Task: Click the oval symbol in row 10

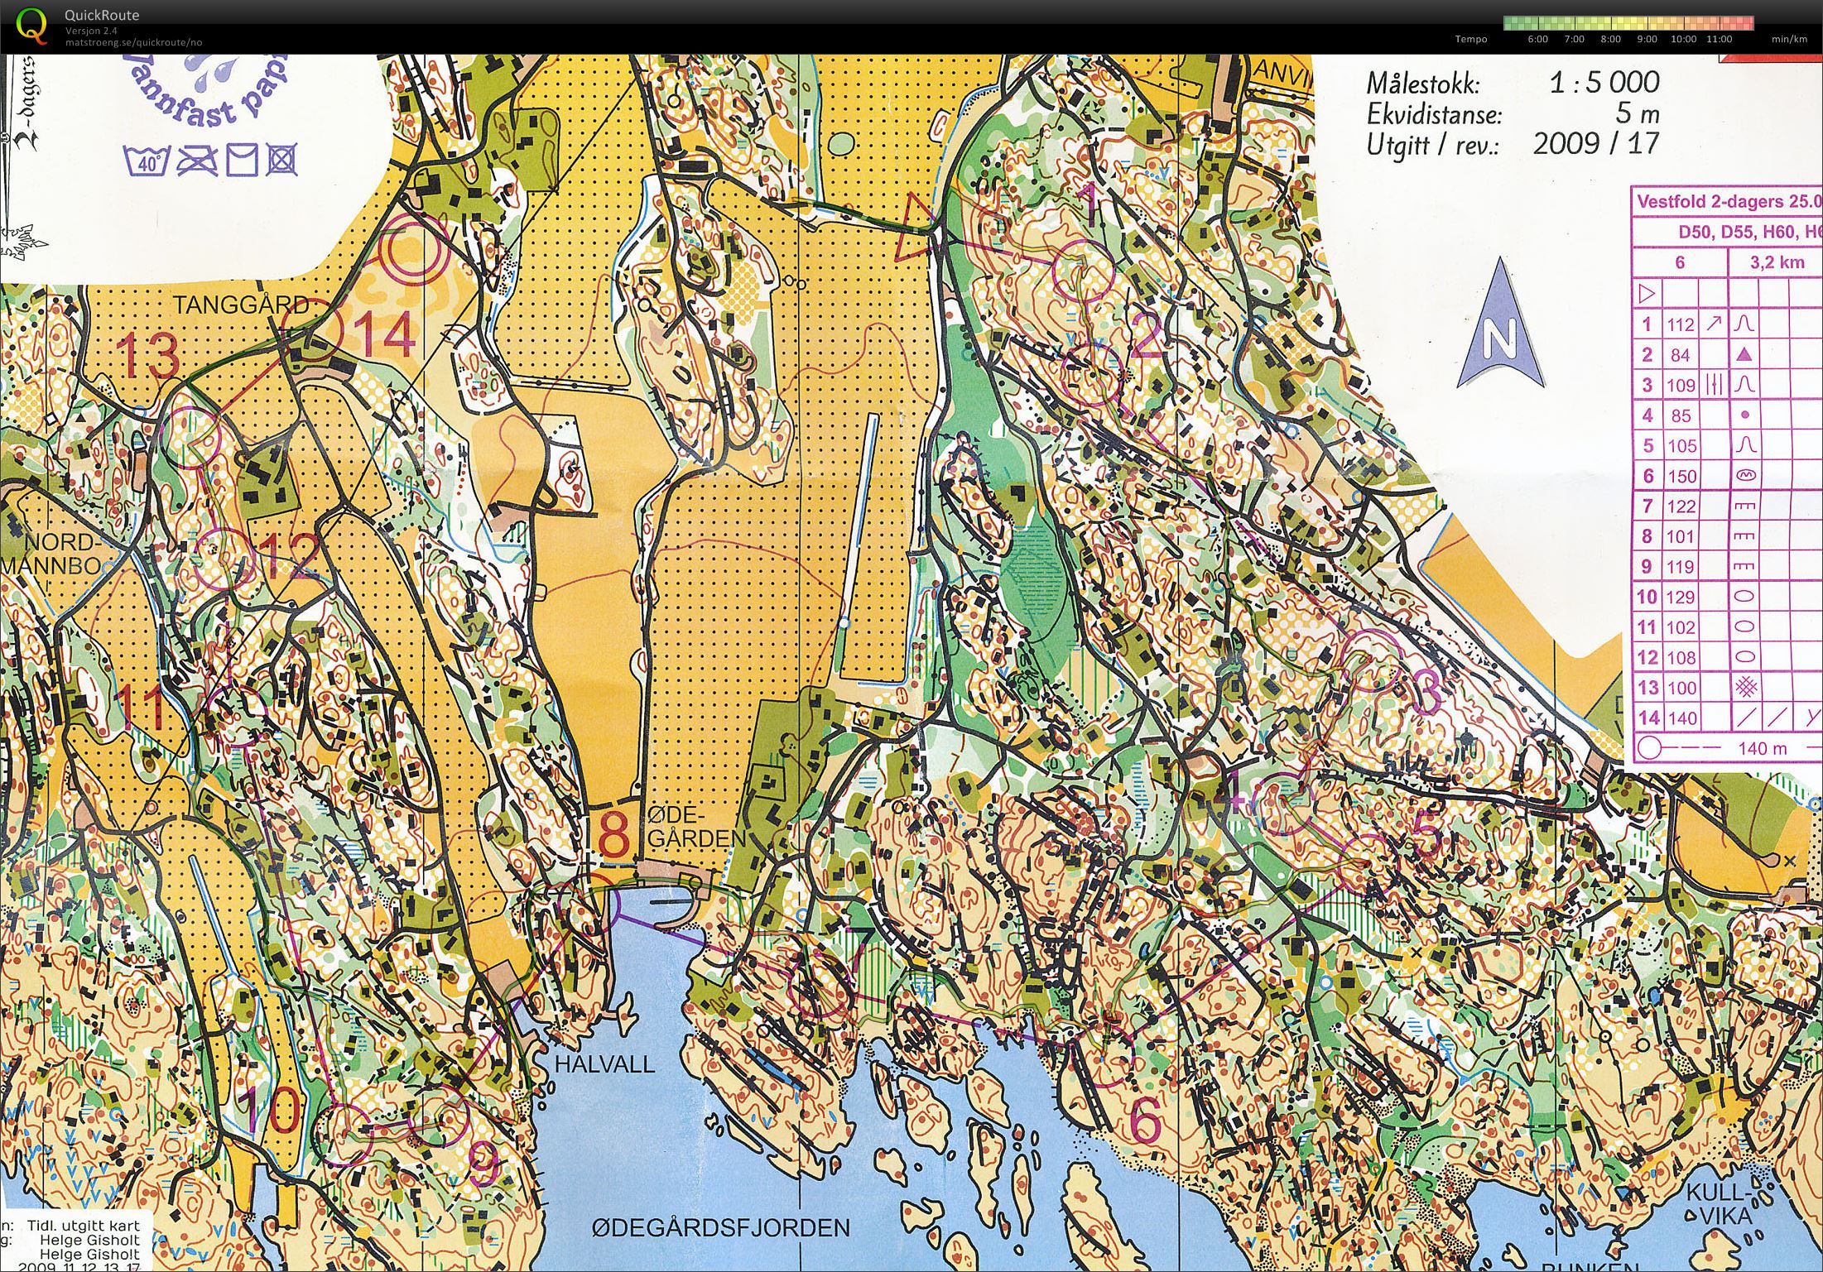Action: 1744,596
